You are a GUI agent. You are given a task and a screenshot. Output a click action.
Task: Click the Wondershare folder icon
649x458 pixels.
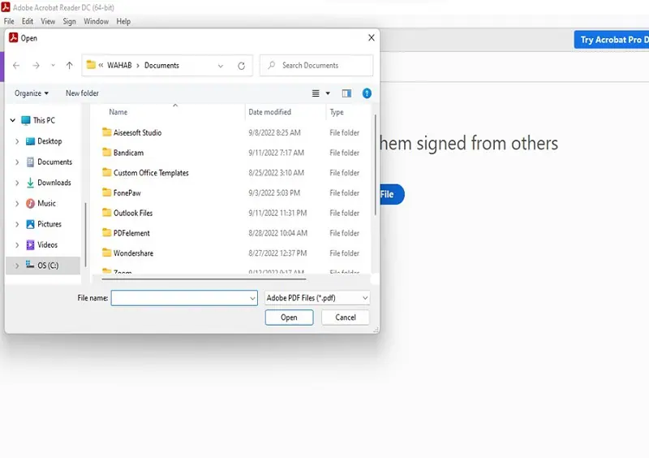[x=107, y=253]
